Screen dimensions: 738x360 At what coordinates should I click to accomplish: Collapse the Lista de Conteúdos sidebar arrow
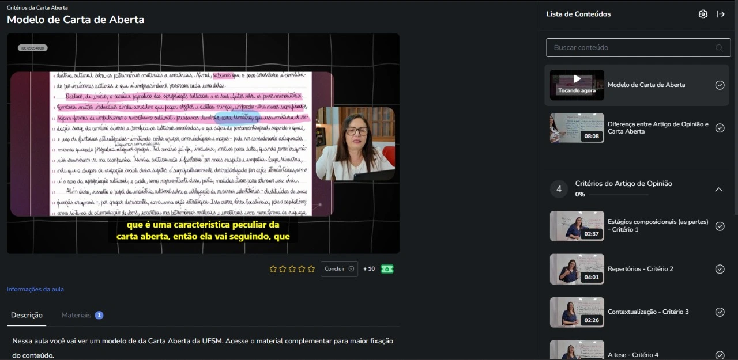click(721, 14)
